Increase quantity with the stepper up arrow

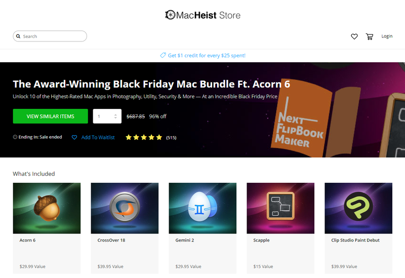click(x=115, y=115)
